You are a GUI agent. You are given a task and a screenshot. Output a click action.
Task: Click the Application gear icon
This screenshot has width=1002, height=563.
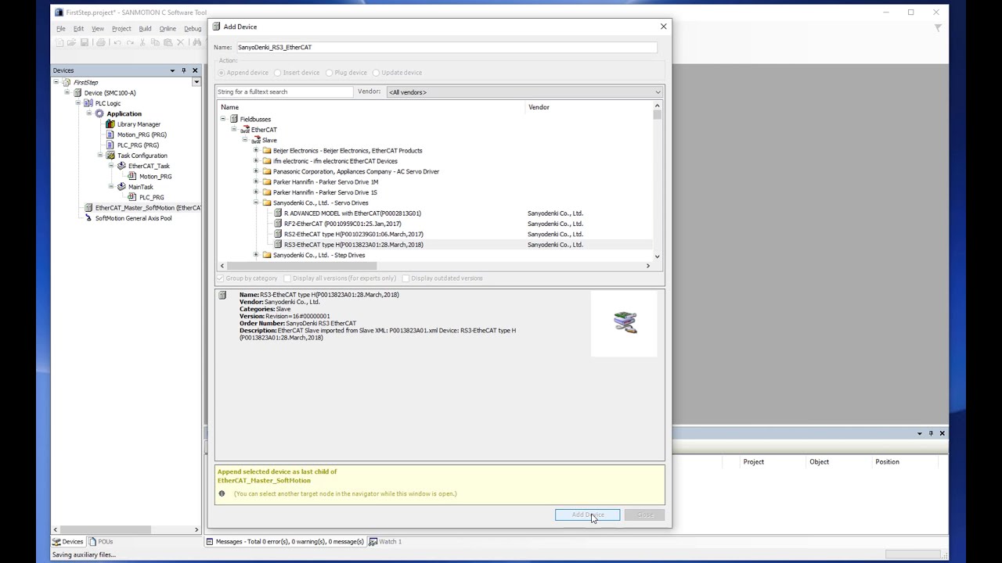[99, 113]
